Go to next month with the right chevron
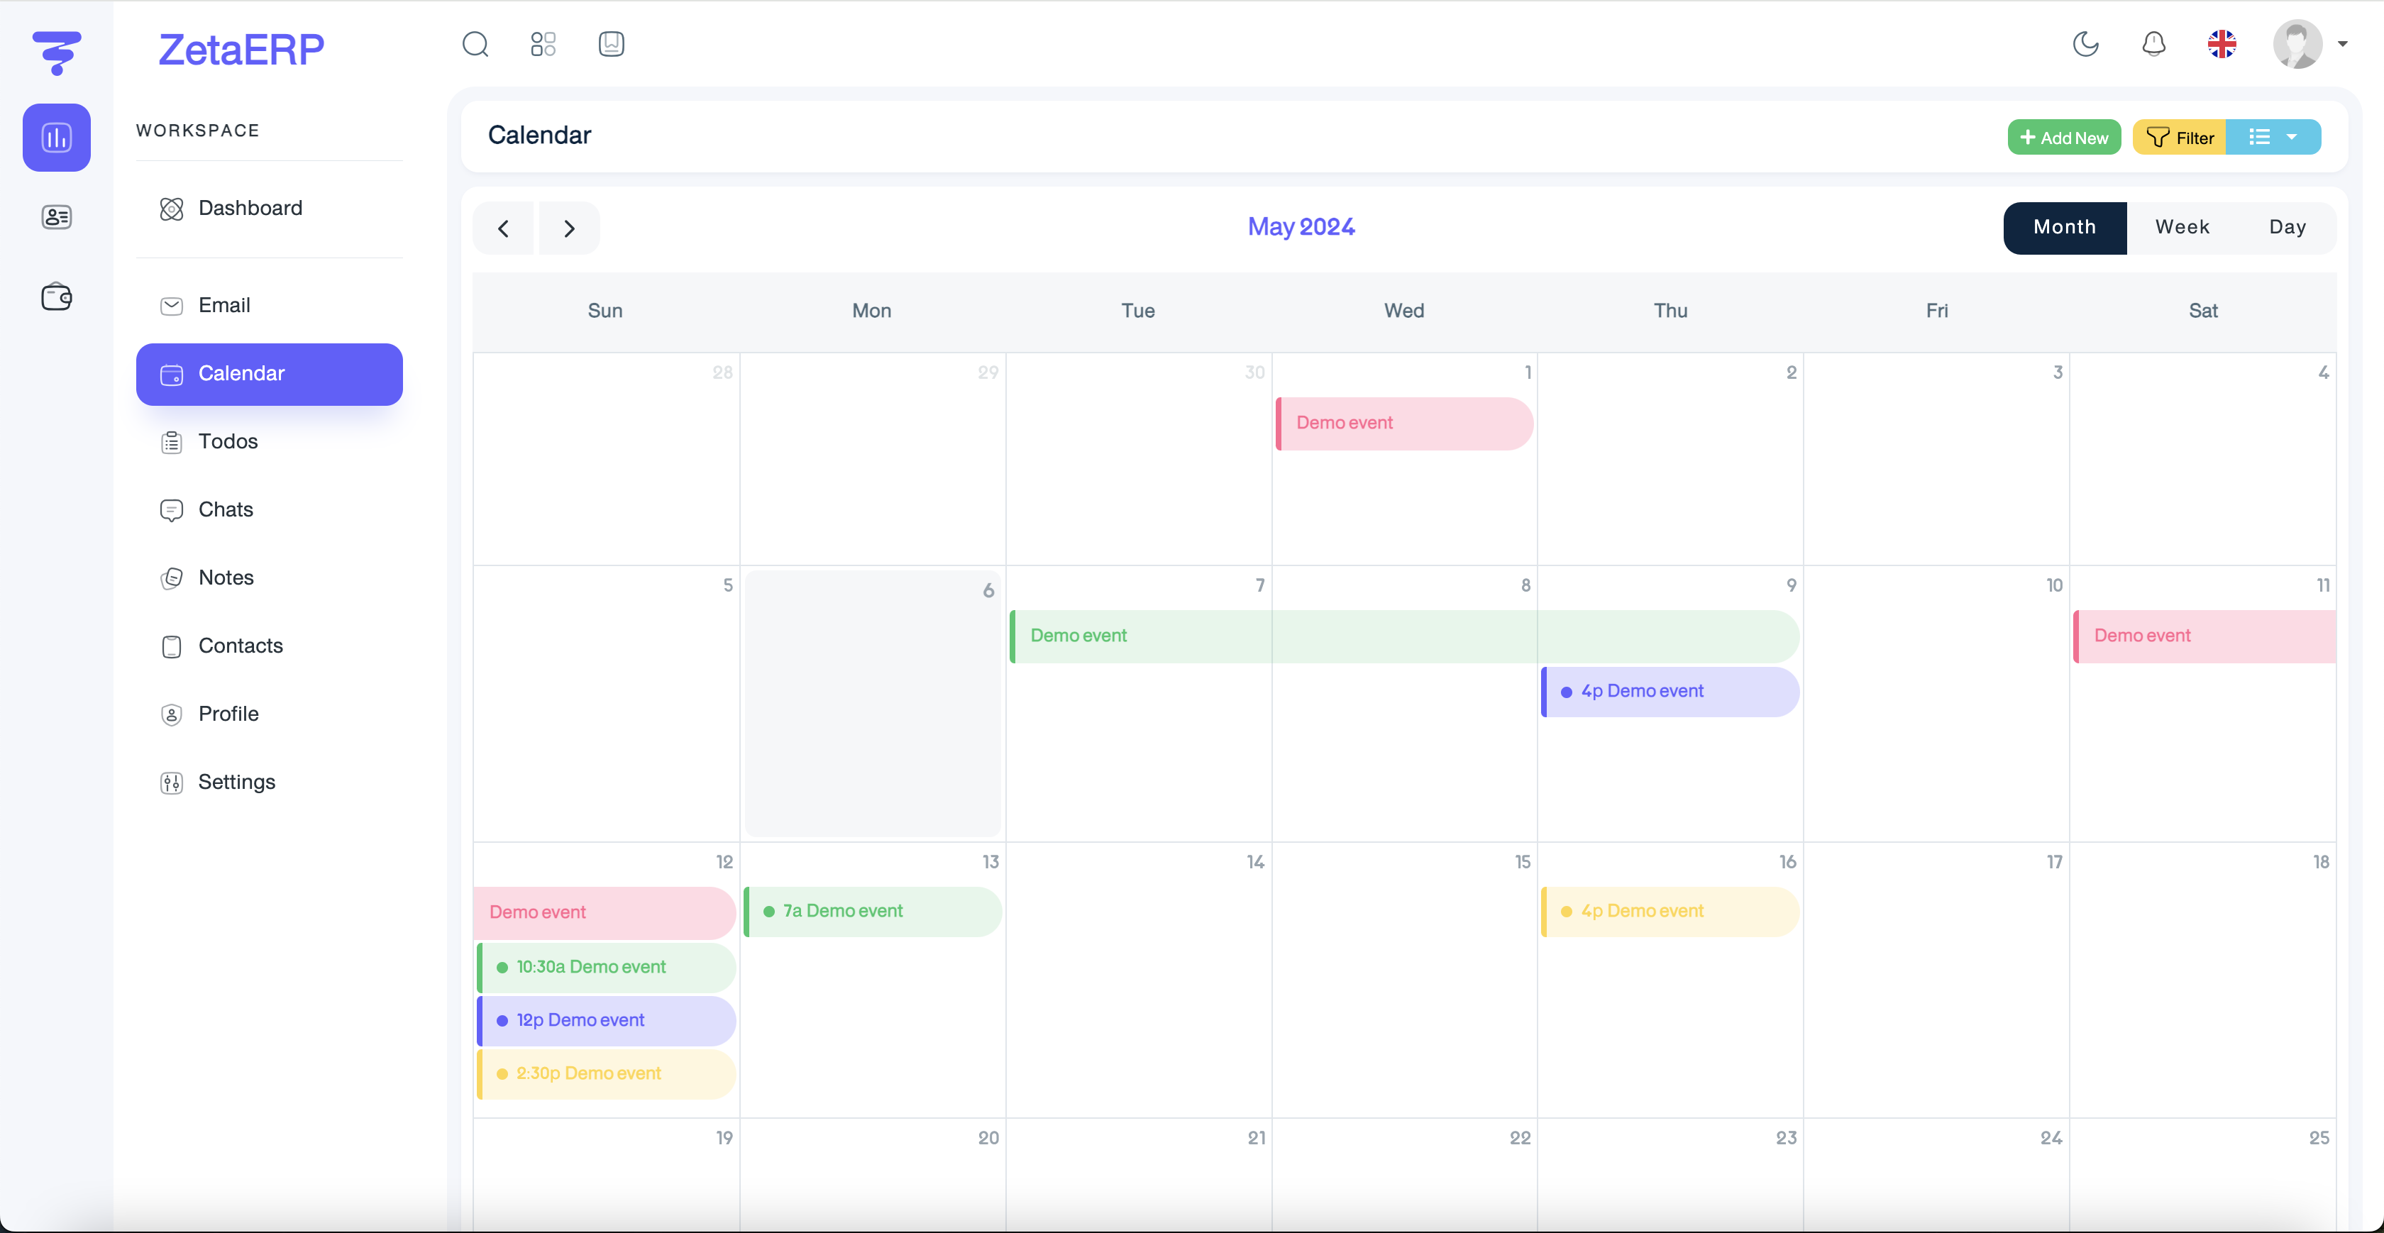The image size is (2384, 1233). pyautogui.click(x=569, y=228)
